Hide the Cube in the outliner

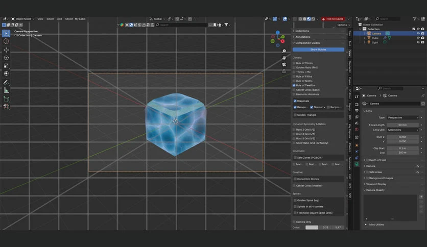(x=418, y=38)
